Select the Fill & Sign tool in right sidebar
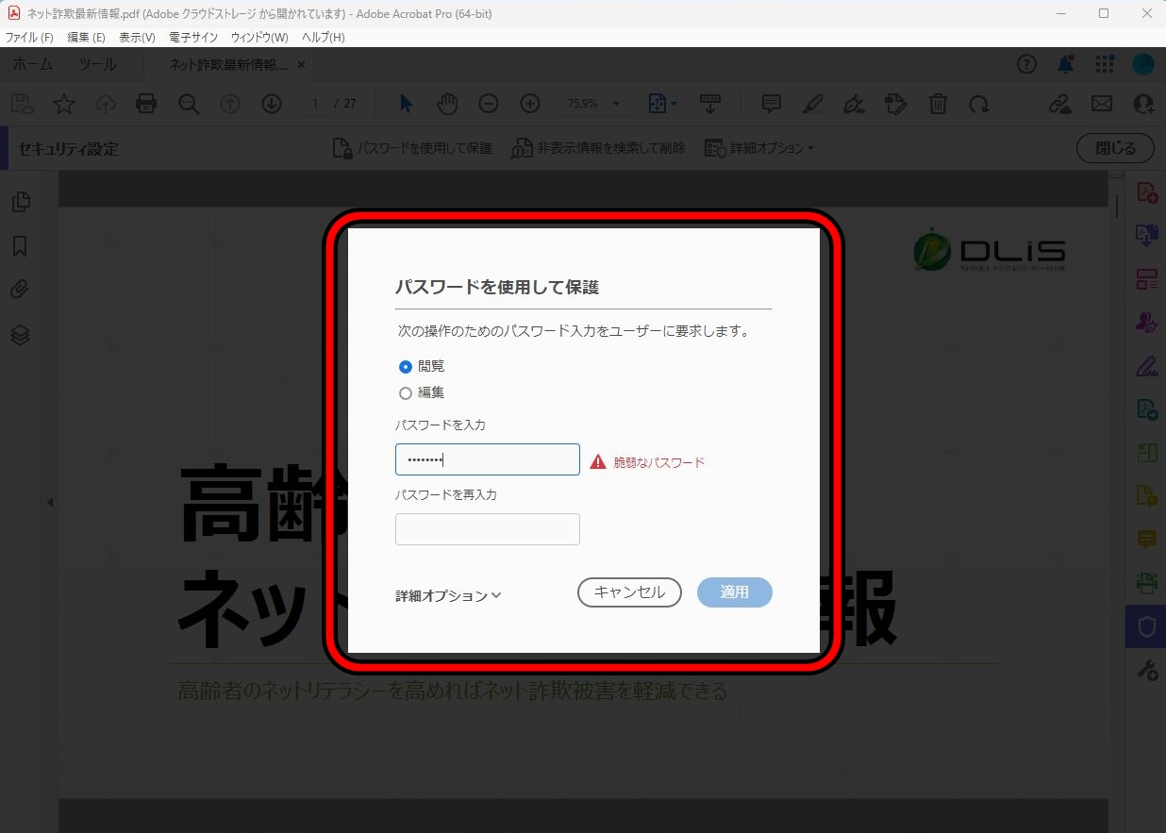Screen dimensions: 1166x833 1145,366
